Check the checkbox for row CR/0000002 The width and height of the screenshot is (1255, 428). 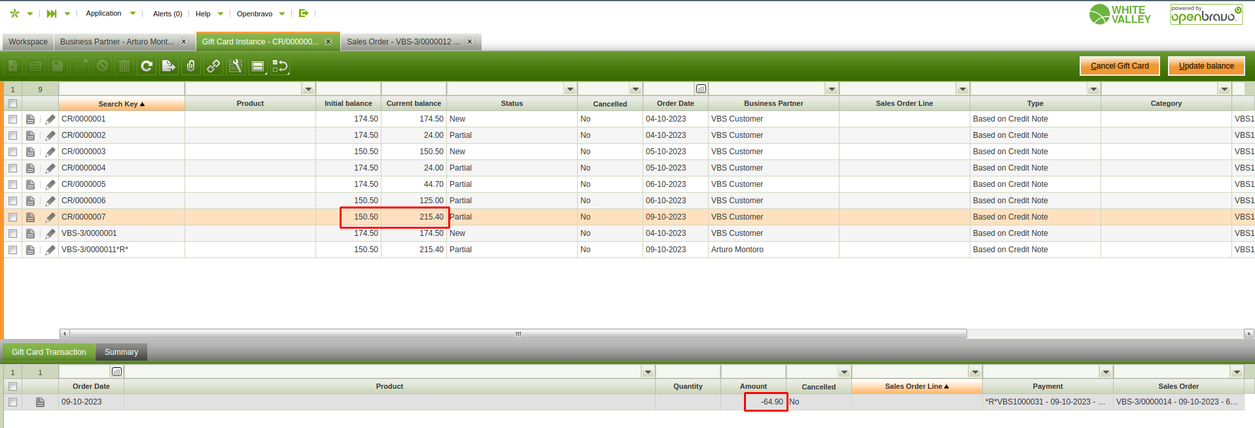12,135
